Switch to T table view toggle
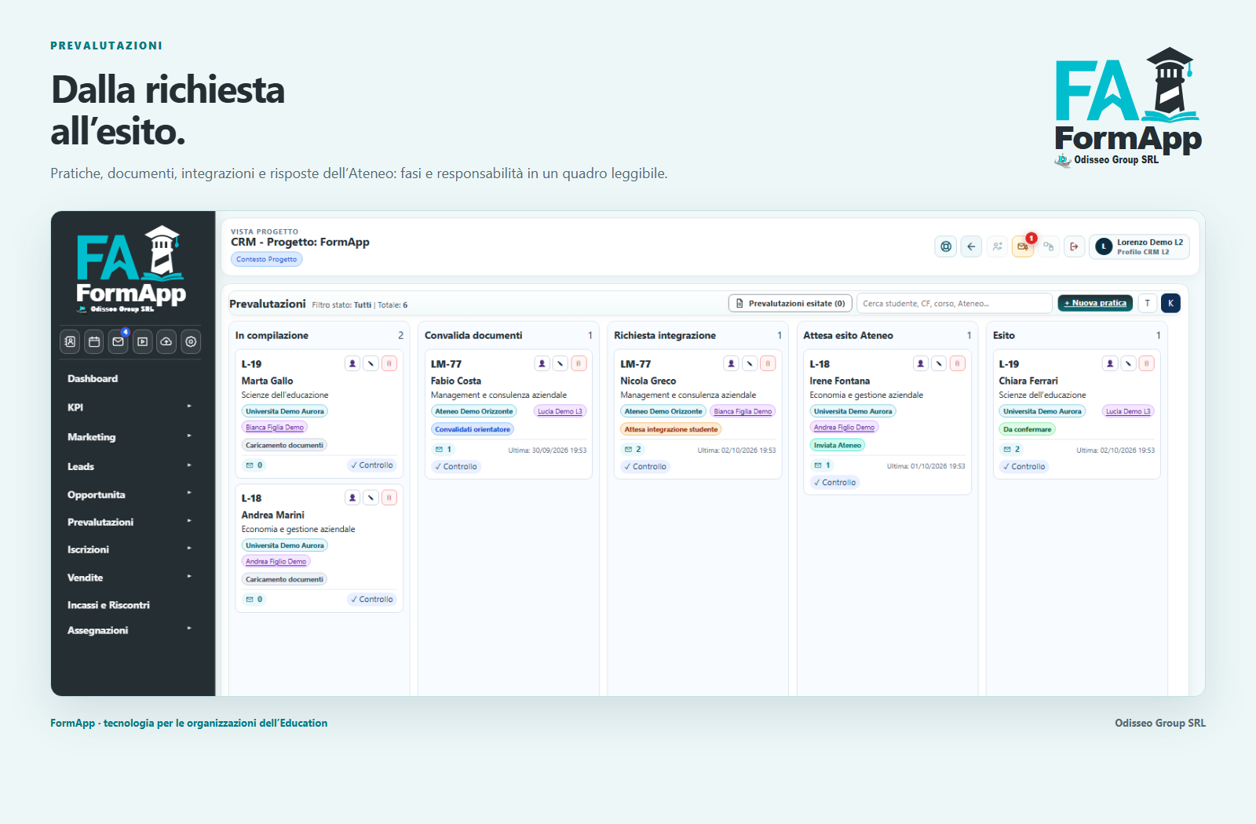 tap(1147, 303)
